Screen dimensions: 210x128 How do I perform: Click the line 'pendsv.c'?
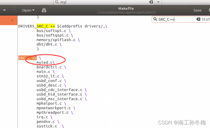[46, 122]
